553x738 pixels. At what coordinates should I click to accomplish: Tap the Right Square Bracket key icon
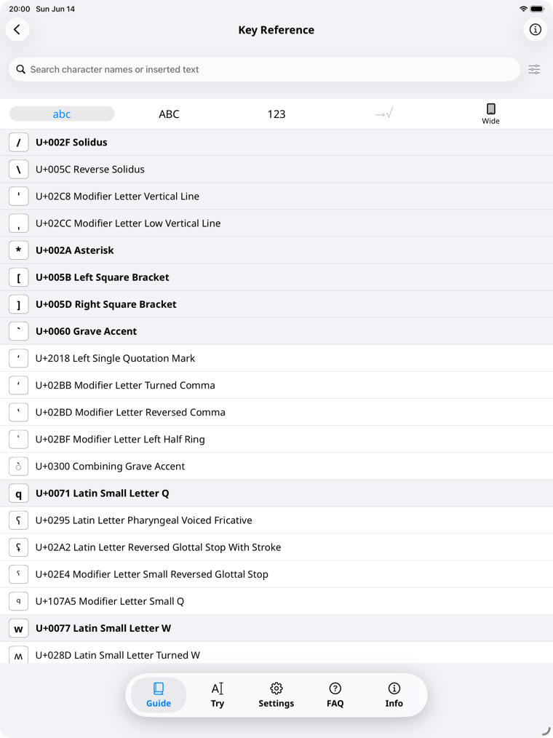(19, 304)
